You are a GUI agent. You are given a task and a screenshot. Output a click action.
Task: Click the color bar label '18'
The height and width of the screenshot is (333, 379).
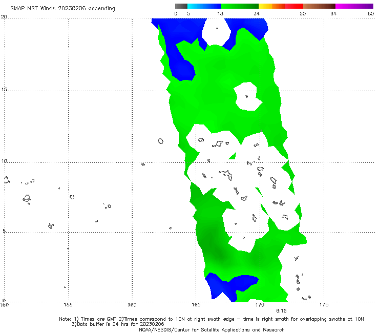[x=220, y=13]
